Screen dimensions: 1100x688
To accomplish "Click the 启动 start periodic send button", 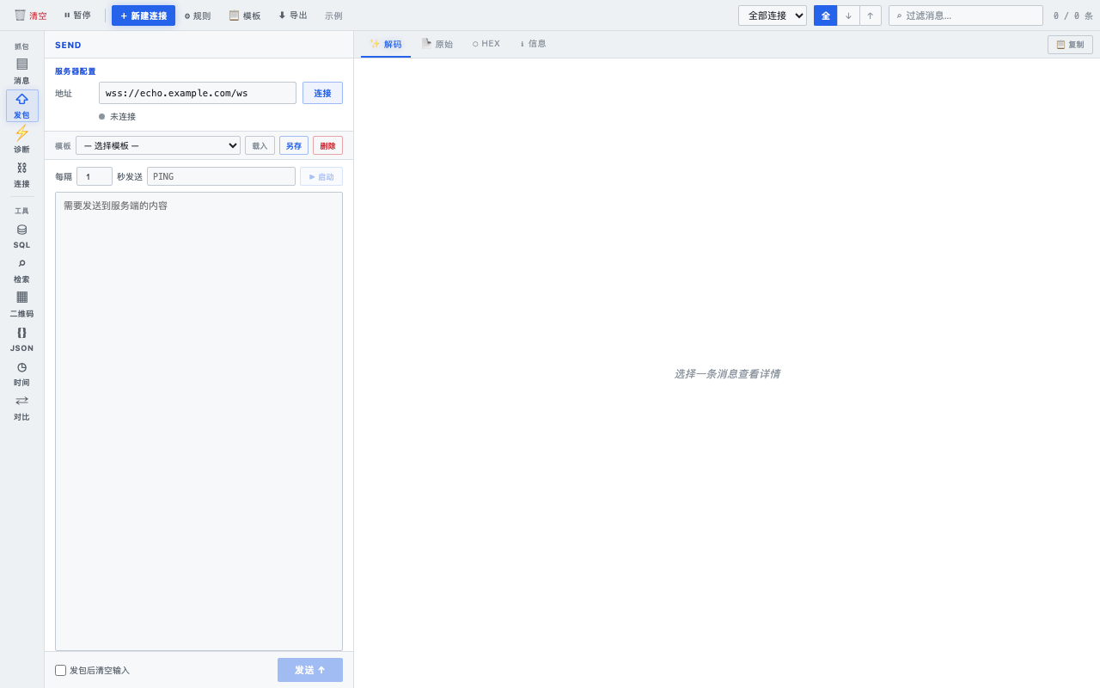I will [x=321, y=176].
